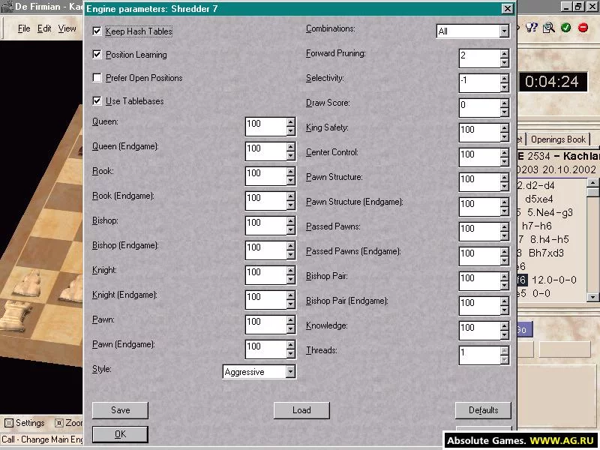600x450 pixels.
Task: Open the View menu
Action: pyautogui.click(x=67, y=28)
